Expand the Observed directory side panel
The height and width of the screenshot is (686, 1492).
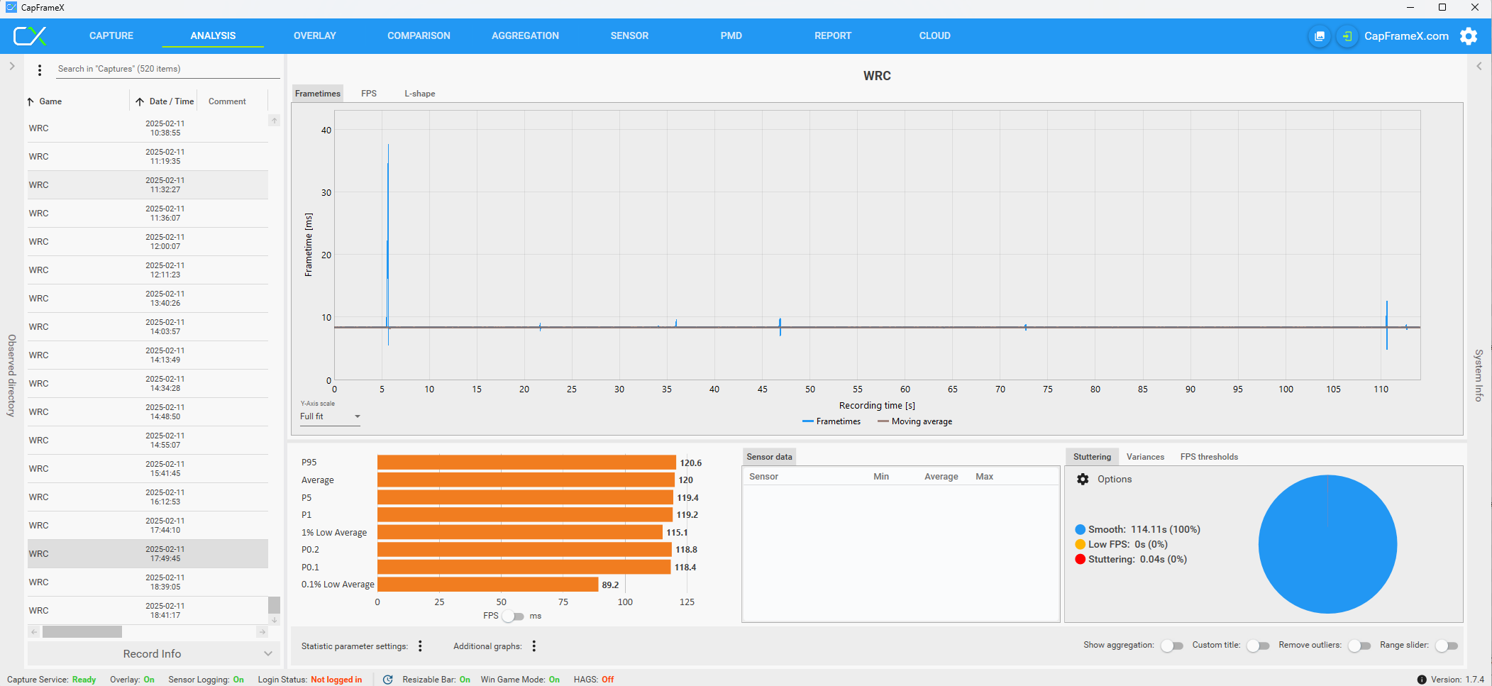tap(11, 66)
